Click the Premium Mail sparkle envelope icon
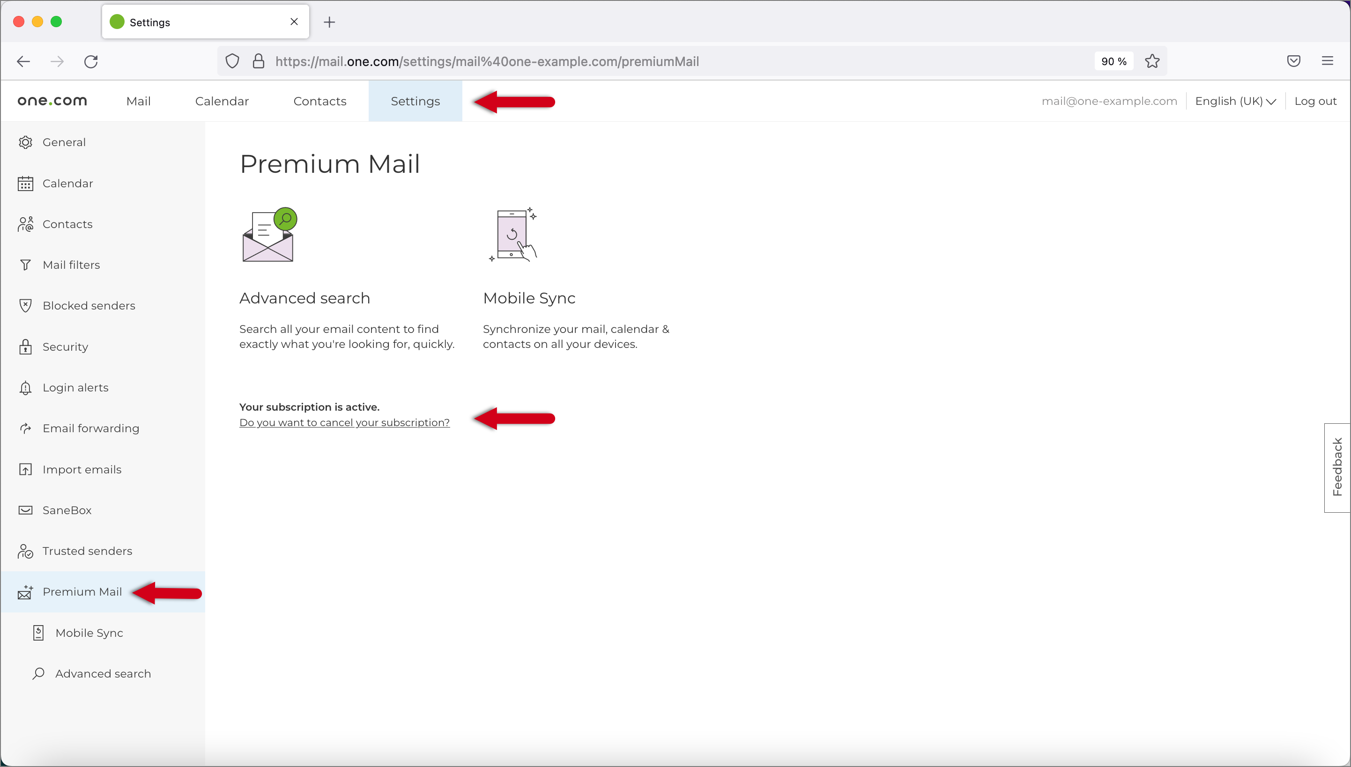This screenshot has height=767, width=1351. tap(25, 592)
